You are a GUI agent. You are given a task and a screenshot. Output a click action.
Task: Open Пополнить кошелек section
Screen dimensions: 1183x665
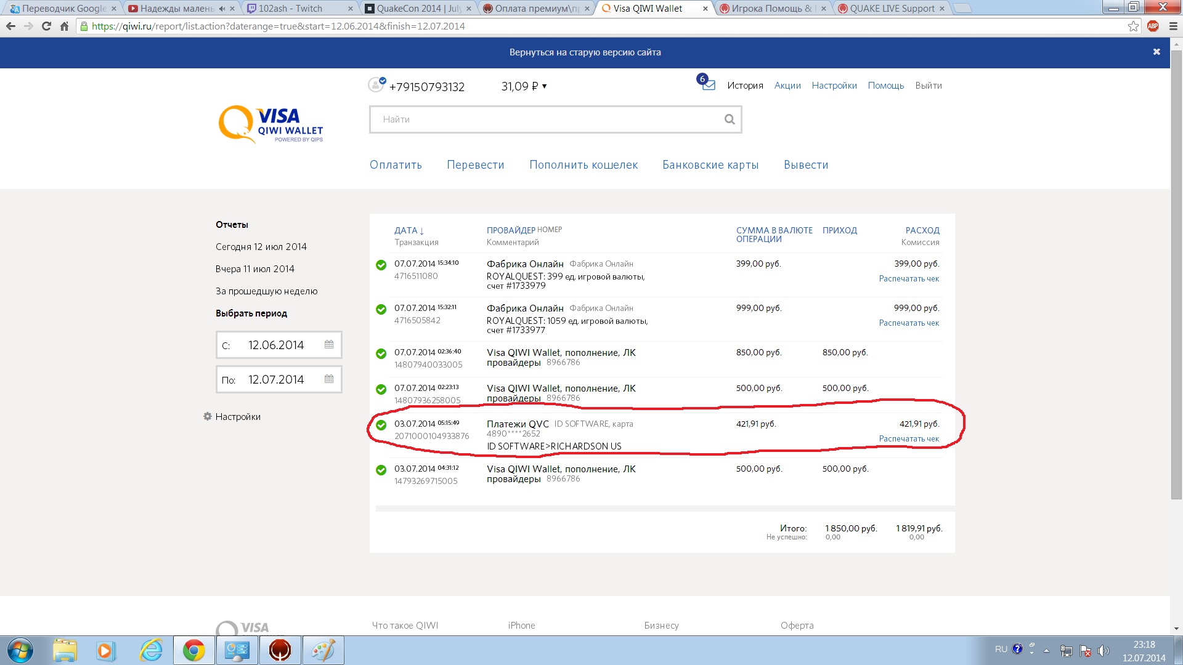click(583, 165)
